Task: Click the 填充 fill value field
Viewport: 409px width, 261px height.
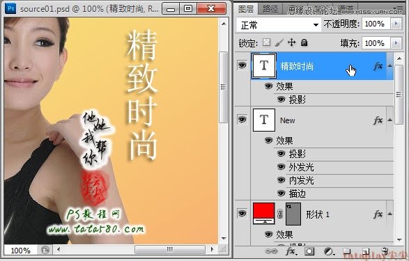Action: point(376,42)
